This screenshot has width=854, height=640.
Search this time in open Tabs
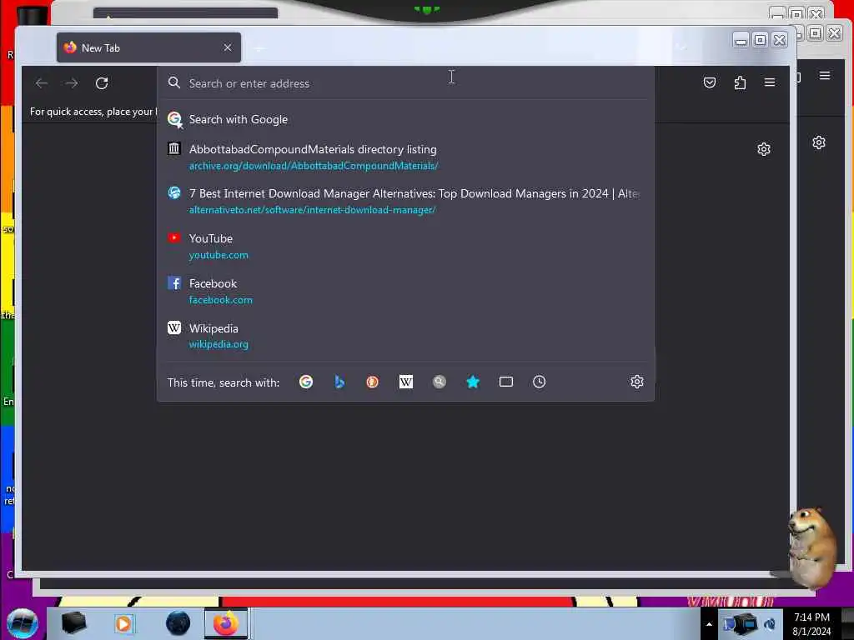click(x=506, y=382)
